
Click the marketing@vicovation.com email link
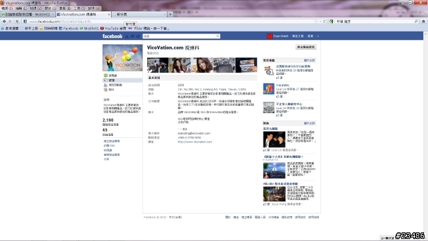tap(194, 133)
